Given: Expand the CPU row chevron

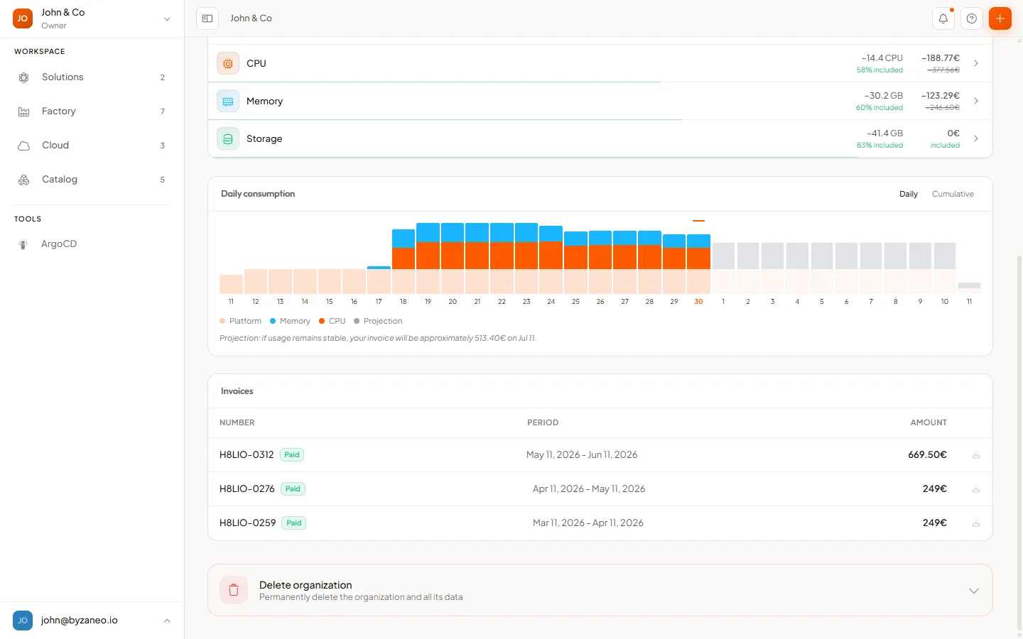Looking at the screenshot, I should point(976,63).
